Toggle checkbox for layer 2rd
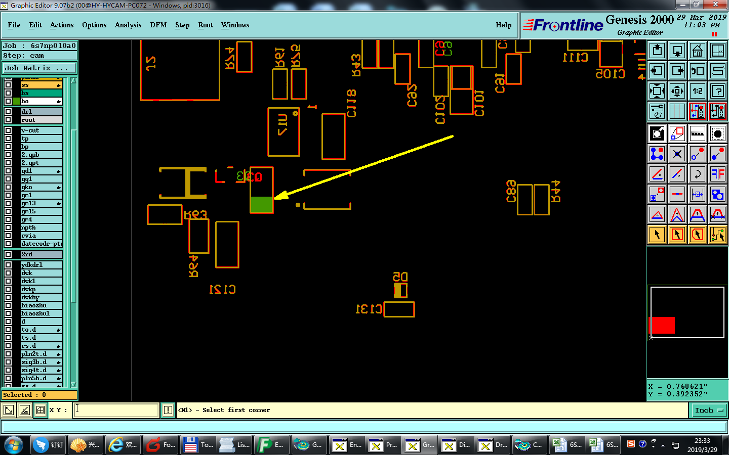 (x=8, y=254)
